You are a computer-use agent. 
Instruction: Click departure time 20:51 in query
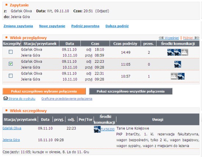click(88, 11)
